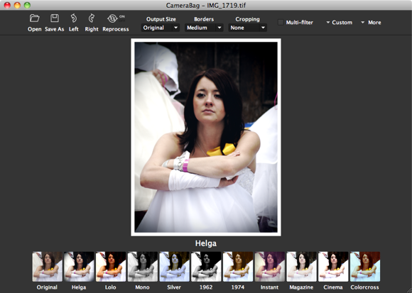Click the main photo preview
Image resolution: width=412 pixels, height=293 pixels.
click(206, 137)
